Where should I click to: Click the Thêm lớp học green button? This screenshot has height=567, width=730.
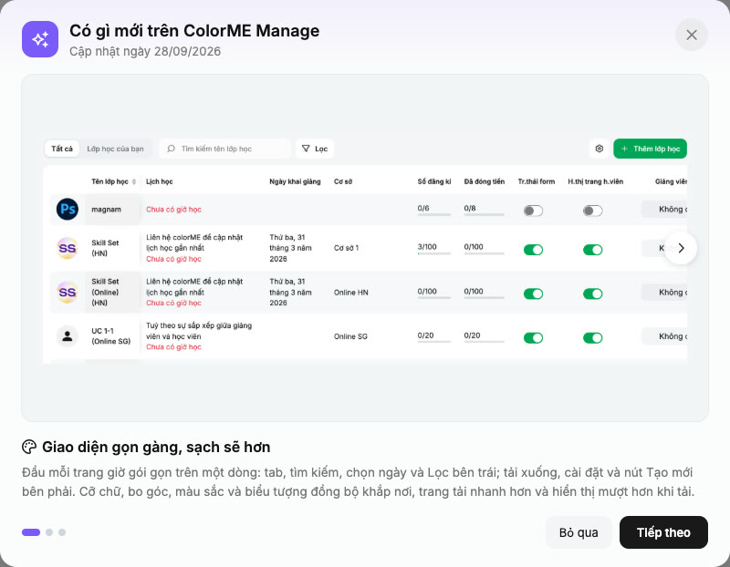point(650,149)
